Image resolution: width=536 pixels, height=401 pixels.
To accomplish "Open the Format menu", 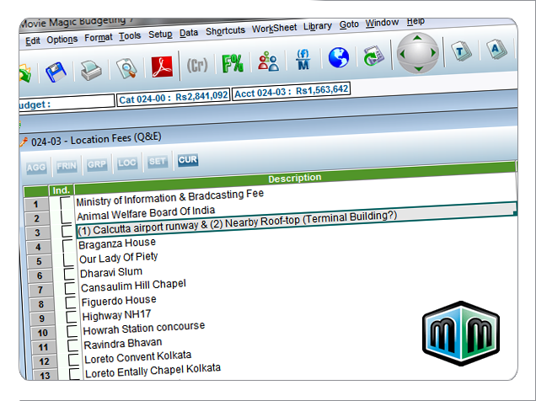I will (99, 38).
